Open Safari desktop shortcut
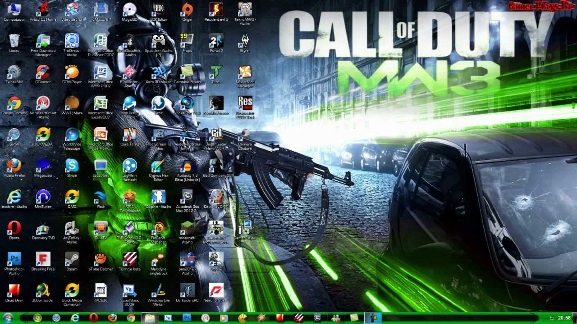Viewport: 577px width, 324px height. (x=14, y=137)
